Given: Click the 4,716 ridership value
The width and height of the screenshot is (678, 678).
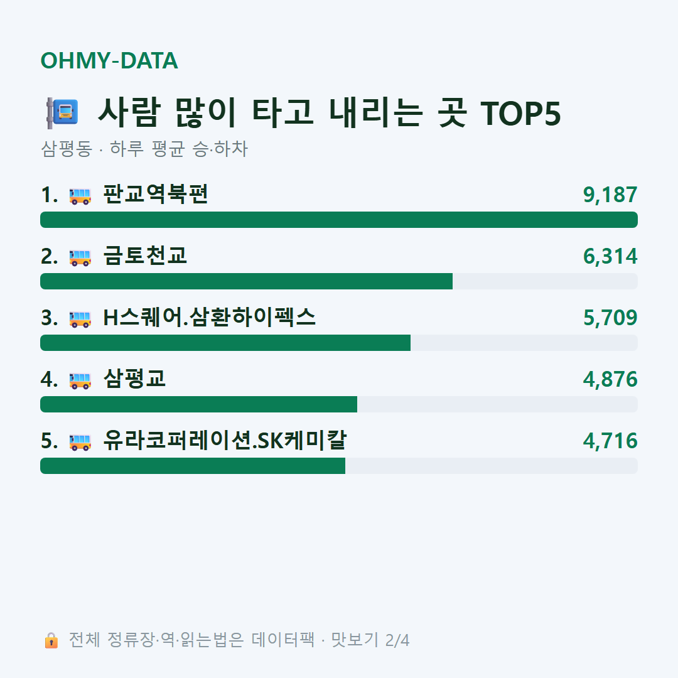Looking at the screenshot, I should point(610,441).
